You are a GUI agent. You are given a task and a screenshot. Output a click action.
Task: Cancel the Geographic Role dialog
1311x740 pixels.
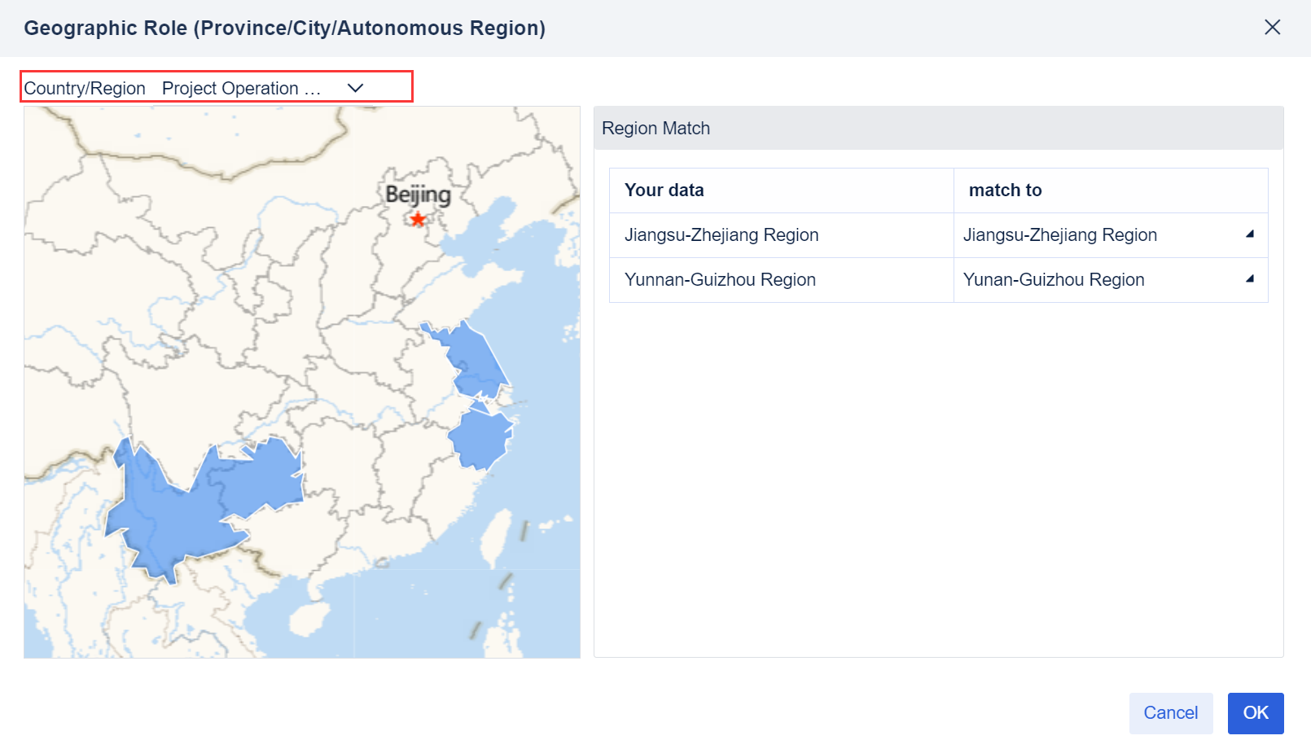1170,712
